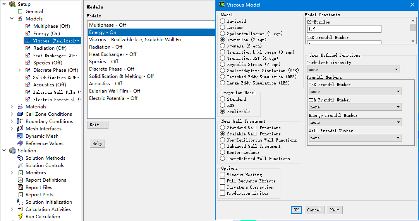
Task: Click the Solution Methods icon
Action: [20, 158]
